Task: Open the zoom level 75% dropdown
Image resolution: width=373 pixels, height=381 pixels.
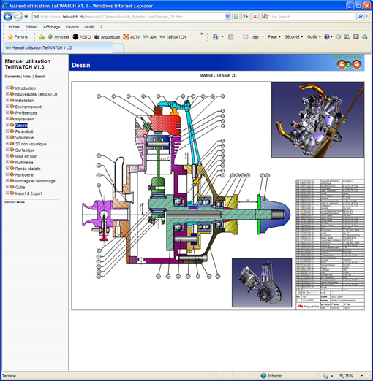Action: click(362, 376)
